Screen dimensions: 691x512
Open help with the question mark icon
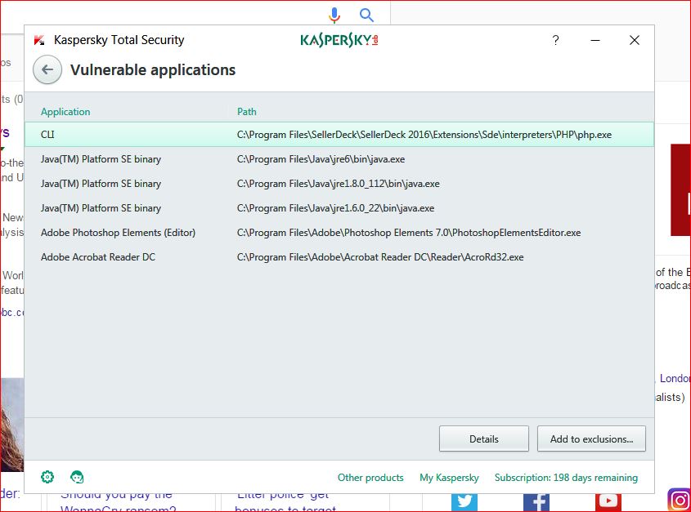555,40
